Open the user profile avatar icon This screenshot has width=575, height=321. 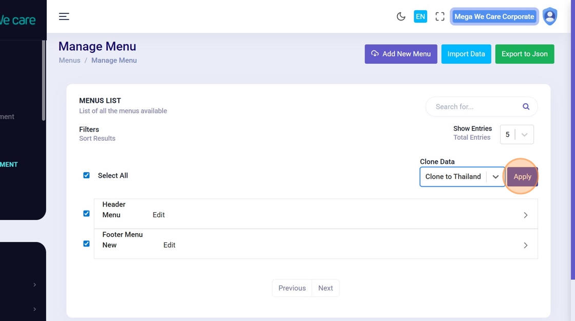(x=550, y=16)
